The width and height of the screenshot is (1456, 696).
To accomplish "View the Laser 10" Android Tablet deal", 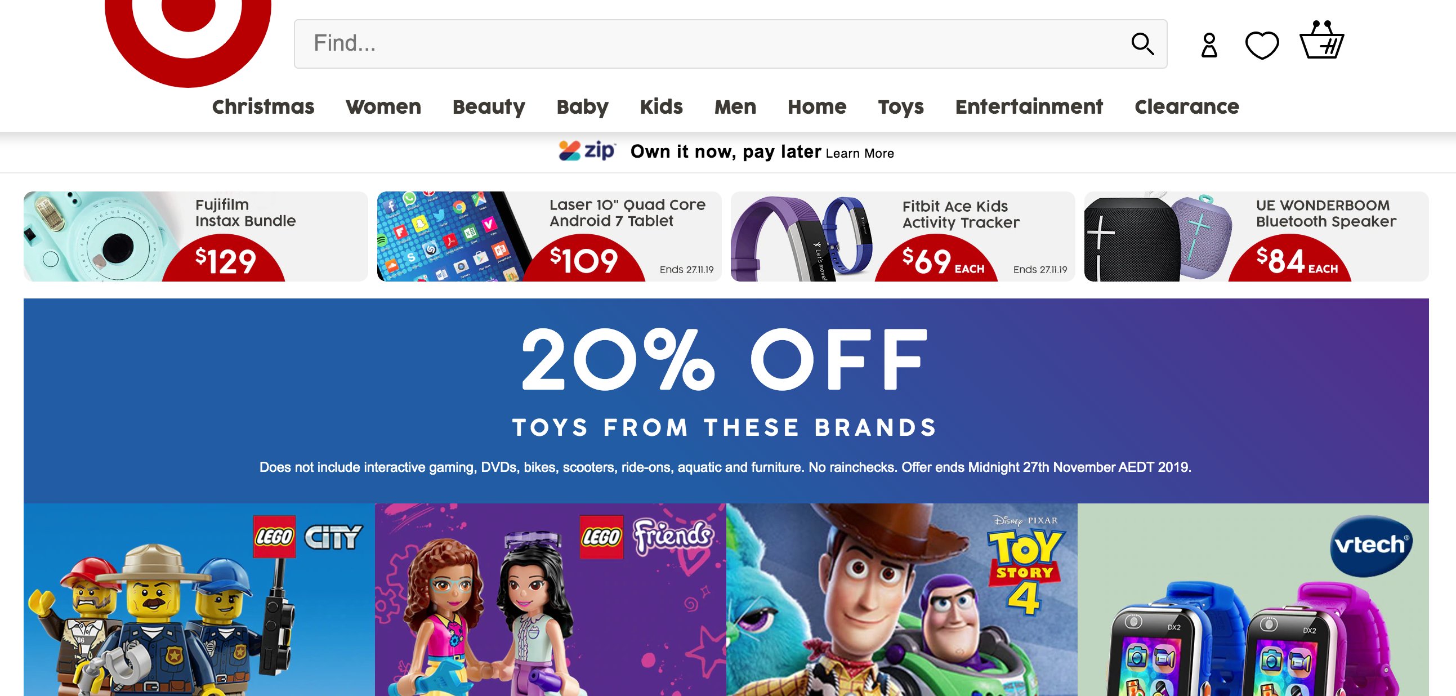I will (x=549, y=237).
